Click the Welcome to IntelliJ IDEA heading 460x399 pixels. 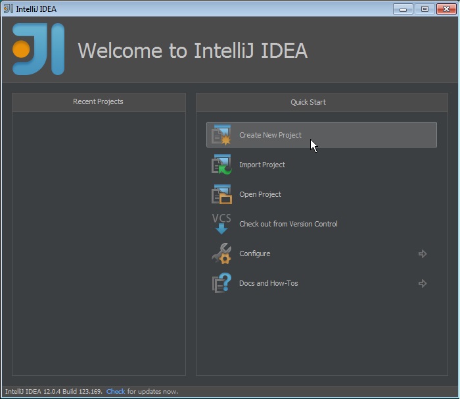click(x=193, y=51)
